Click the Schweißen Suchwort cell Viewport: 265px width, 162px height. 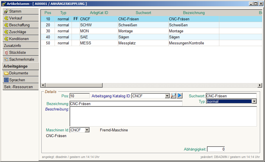tap(143, 25)
